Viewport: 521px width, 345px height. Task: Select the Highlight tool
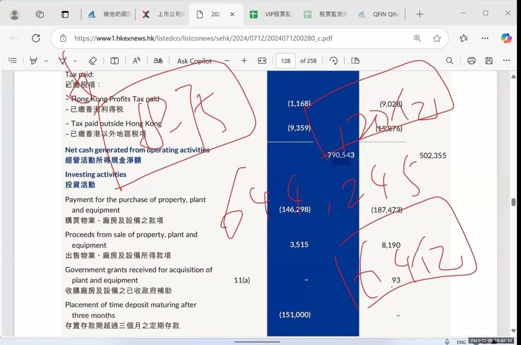click(34, 61)
